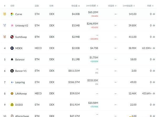
Task: Click the gold medal icon beside Curve
Action: [x=5, y=14]
